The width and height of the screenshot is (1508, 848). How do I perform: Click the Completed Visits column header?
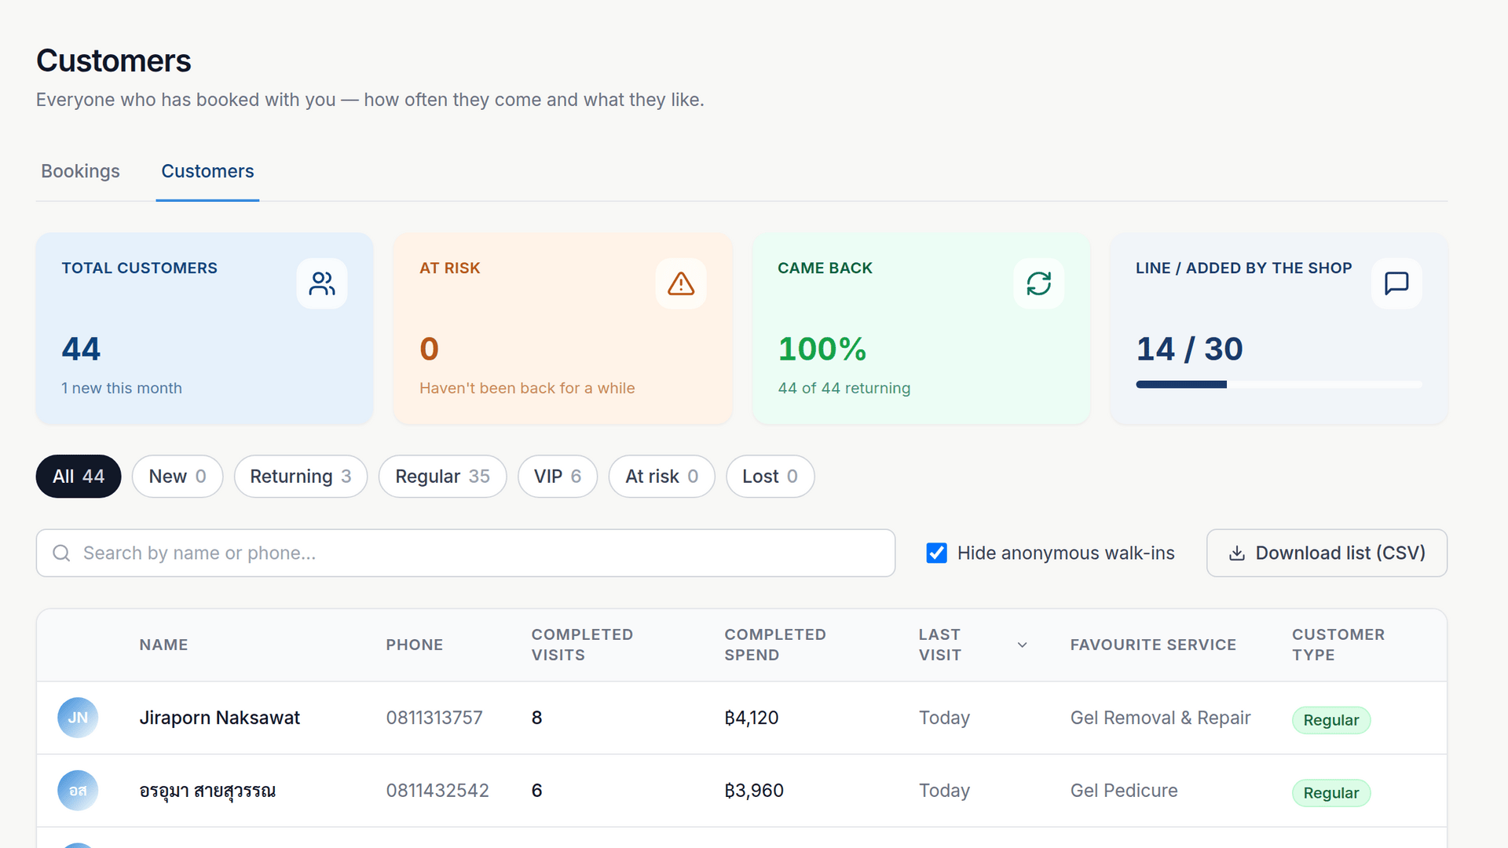click(x=582, y=645)
